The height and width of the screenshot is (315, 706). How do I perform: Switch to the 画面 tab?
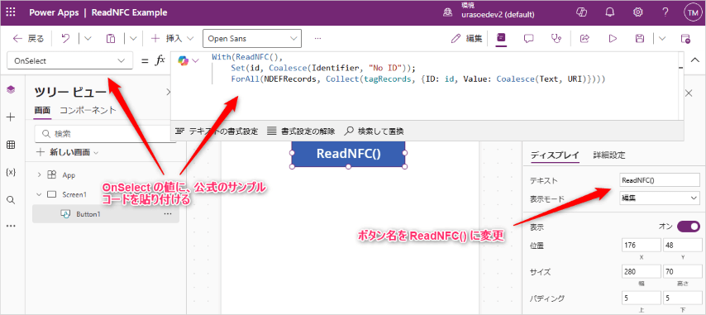click(x=43, y=110)
